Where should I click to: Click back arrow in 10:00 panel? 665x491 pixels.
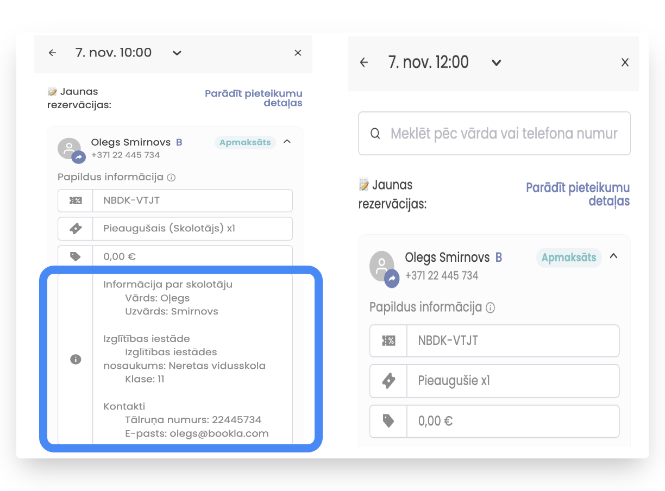52,53
